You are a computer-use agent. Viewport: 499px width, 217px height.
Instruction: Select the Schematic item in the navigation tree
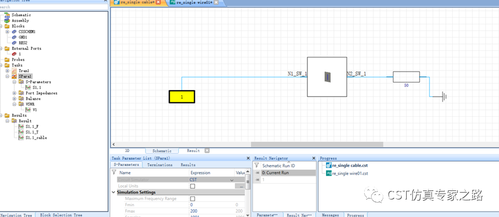coord(21,15)
